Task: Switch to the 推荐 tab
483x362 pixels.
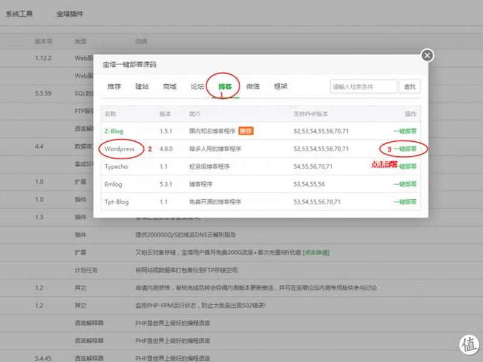Action: pos(114,86)
